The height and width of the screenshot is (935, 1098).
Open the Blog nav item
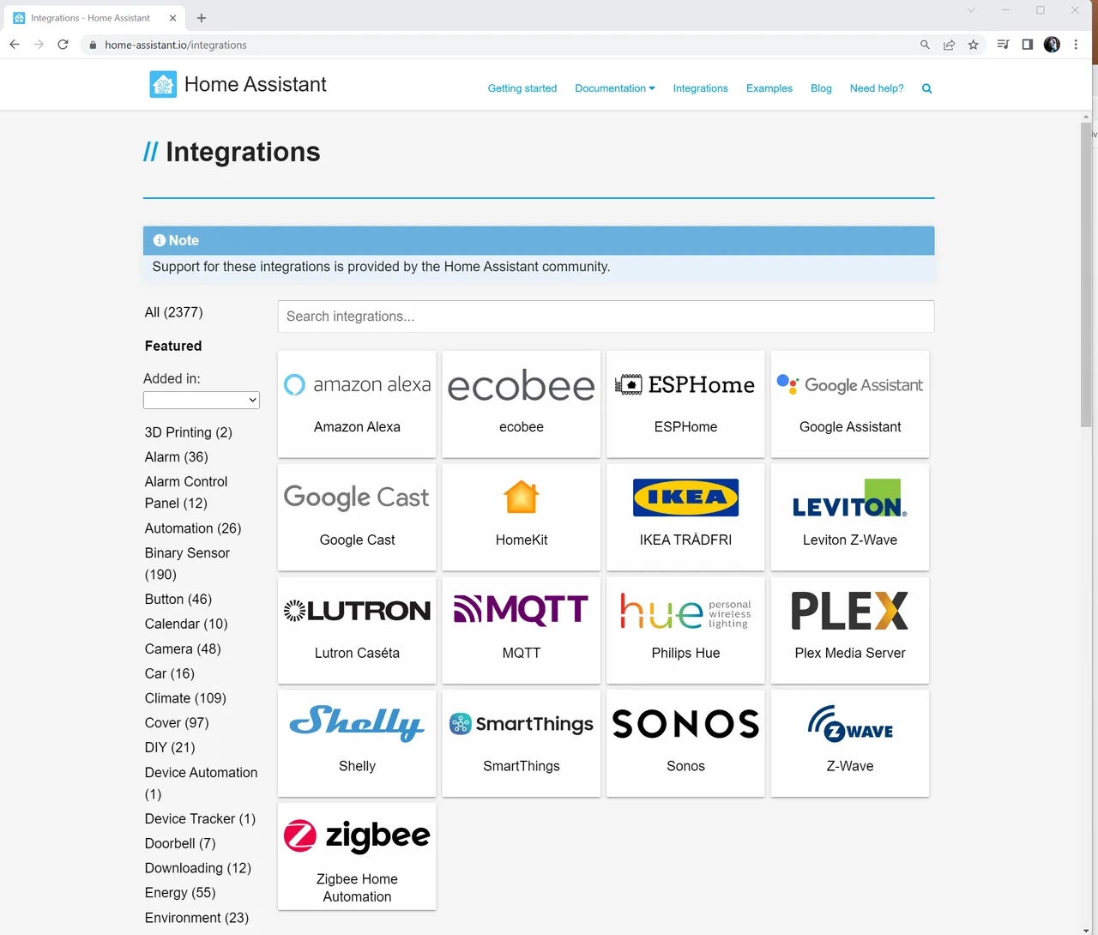point(821,88)
